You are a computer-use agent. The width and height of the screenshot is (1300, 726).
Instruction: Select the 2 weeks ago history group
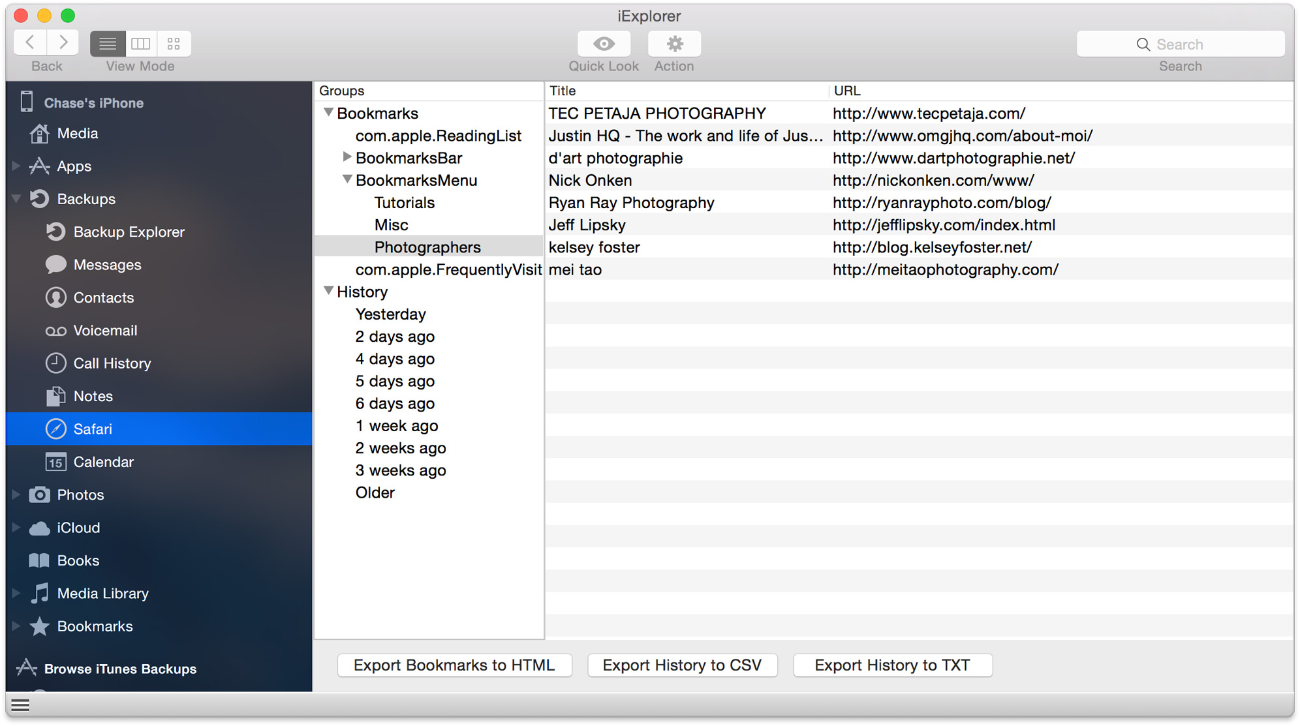[400, 448]
